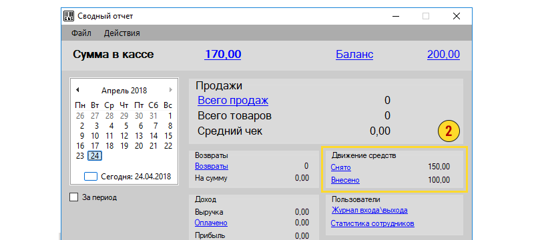Open Журнал входа\выхода link

tap(370, 211)
